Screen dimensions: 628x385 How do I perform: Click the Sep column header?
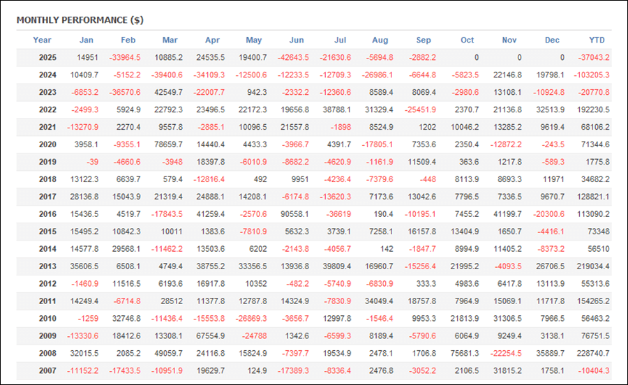pos(423,40)
